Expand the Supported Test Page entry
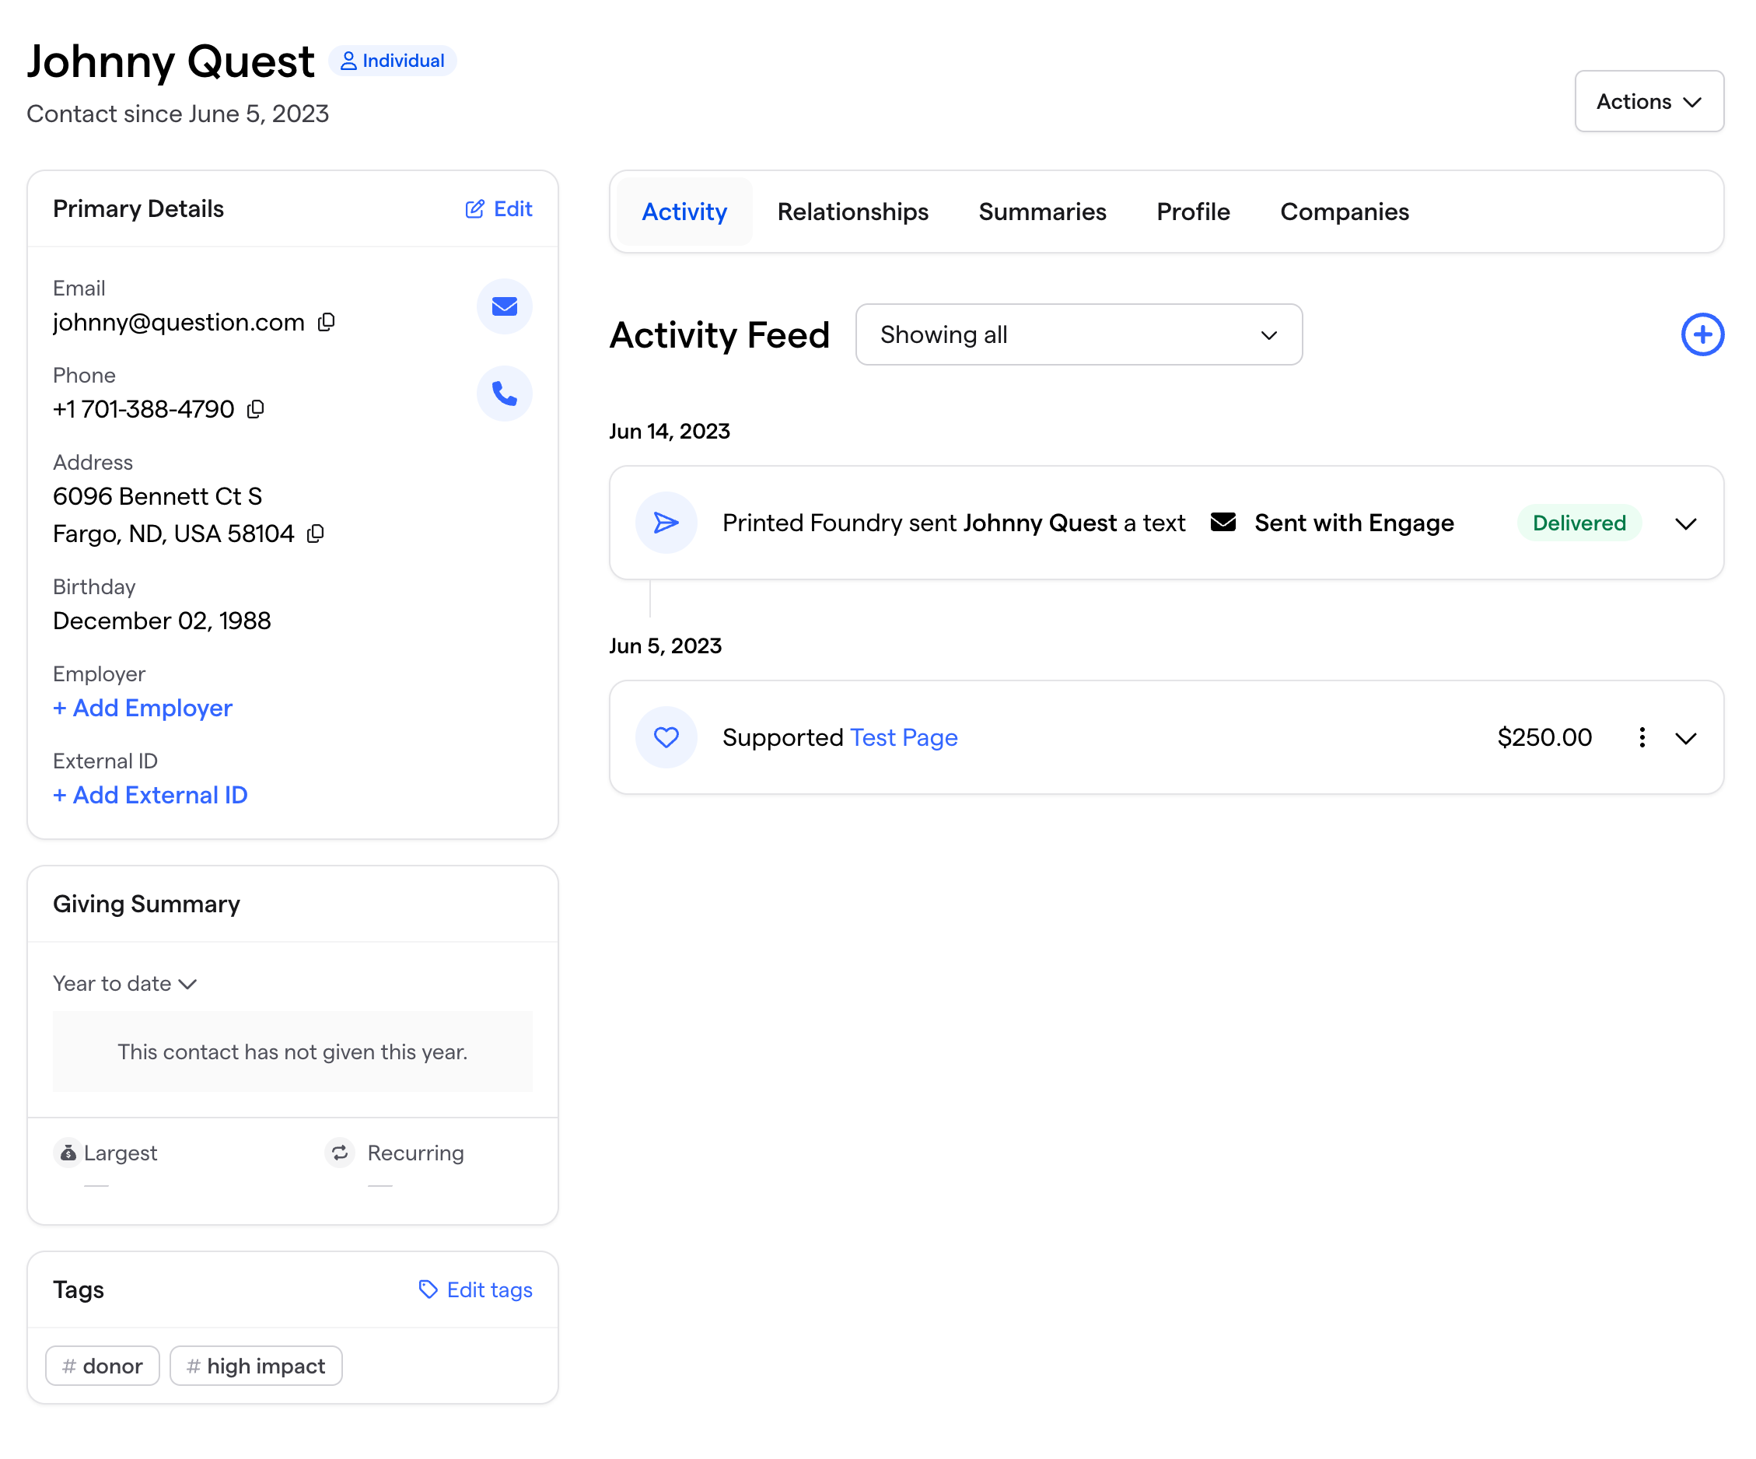 coord(1685,737)
